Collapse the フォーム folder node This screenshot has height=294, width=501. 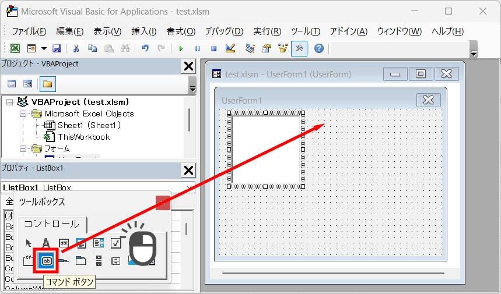23,149
